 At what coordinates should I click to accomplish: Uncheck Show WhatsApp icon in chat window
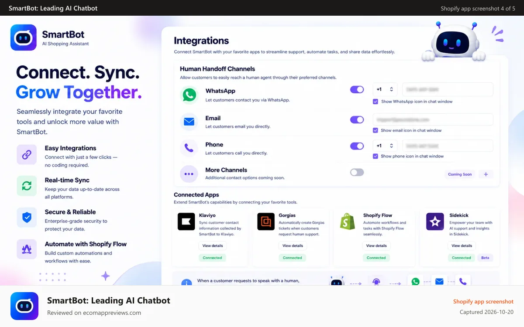375,102
